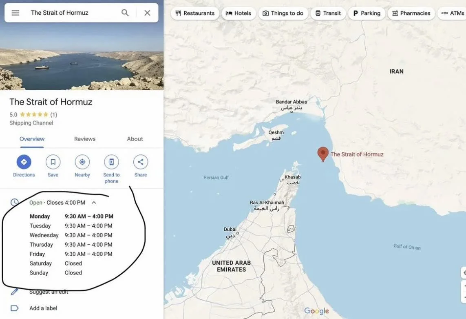Clear search with the X icon
The height and width of the screenshot is (319, 466).
point(147,13)
